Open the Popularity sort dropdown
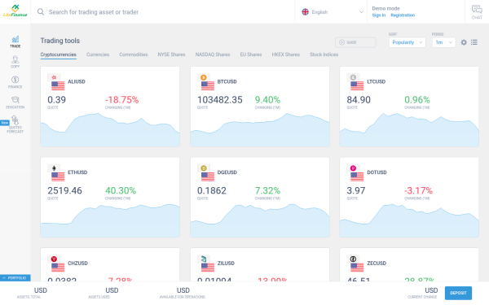The image size is (489, 305). click(407, 42)
